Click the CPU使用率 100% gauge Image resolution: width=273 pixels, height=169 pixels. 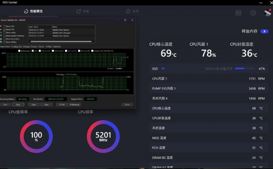[x=36, y=137]
